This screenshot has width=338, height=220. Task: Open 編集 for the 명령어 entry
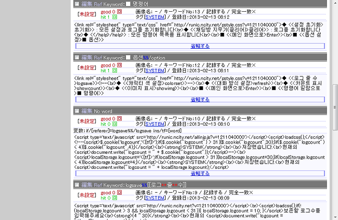87,4
